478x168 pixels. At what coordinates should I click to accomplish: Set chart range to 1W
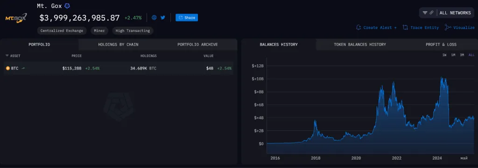coord(444,55)
